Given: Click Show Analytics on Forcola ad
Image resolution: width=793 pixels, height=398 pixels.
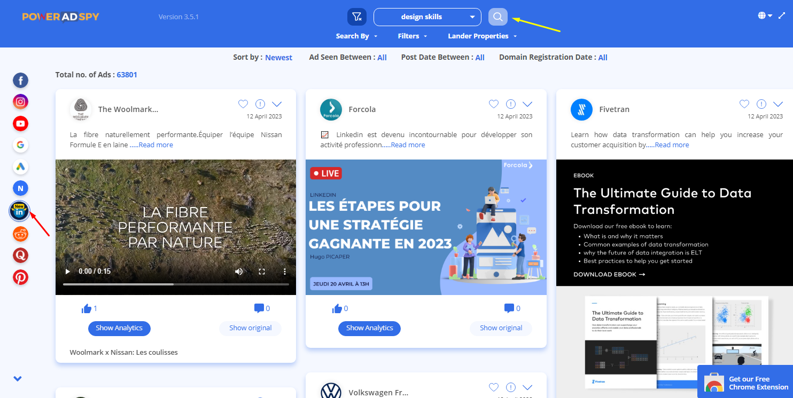Looking at the screenshot, I should tap(369, 328).
